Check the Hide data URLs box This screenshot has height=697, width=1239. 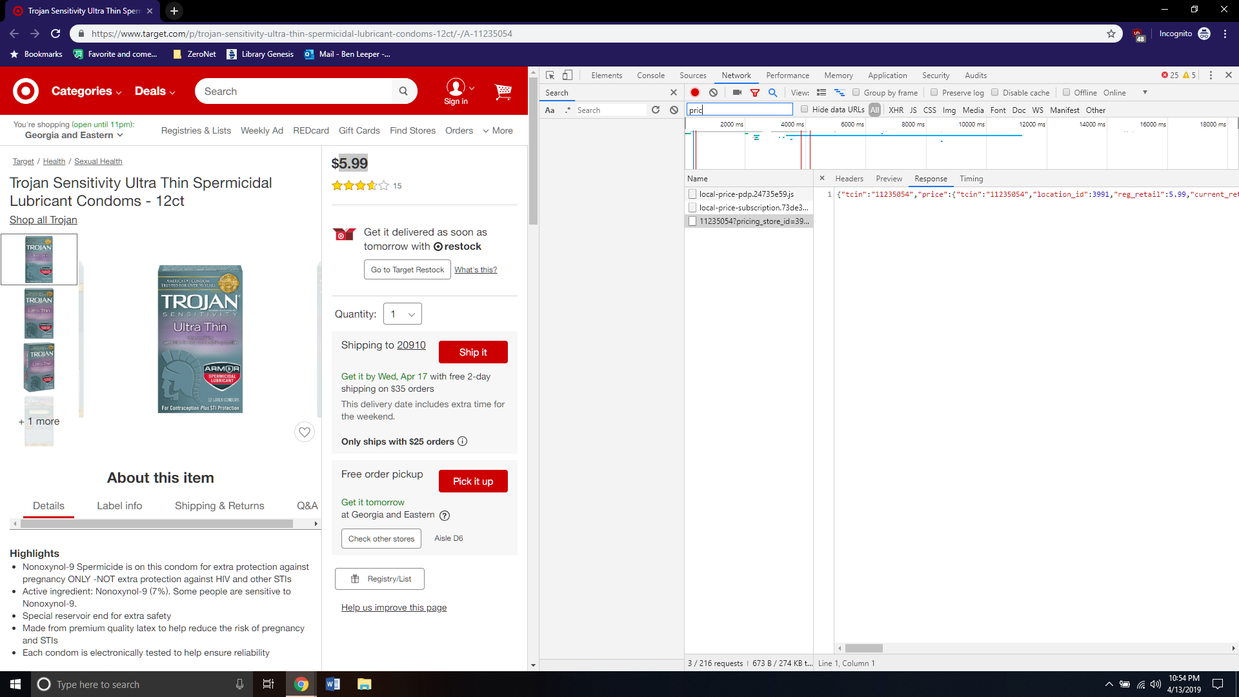[x=805, y=109]
